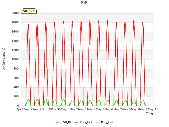The height and width of the screenshot is (127, 169).
Task: Click the Apr 27 x-axis tick label
Action: 30,109
